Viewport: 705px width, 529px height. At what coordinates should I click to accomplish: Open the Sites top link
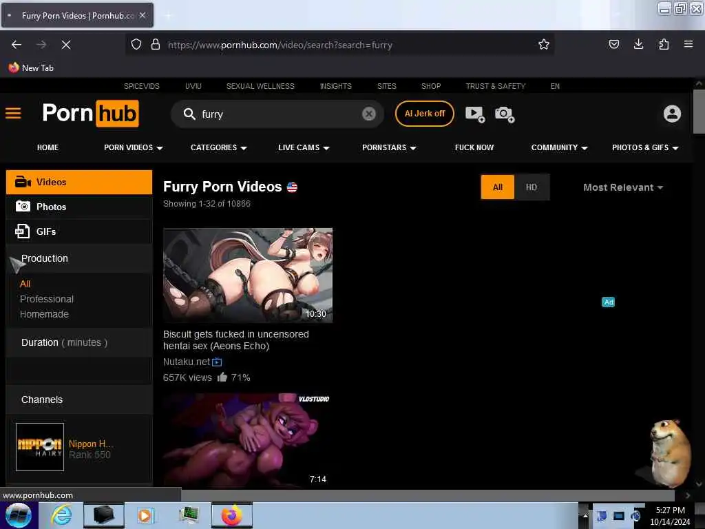click(x=387, y=86)
